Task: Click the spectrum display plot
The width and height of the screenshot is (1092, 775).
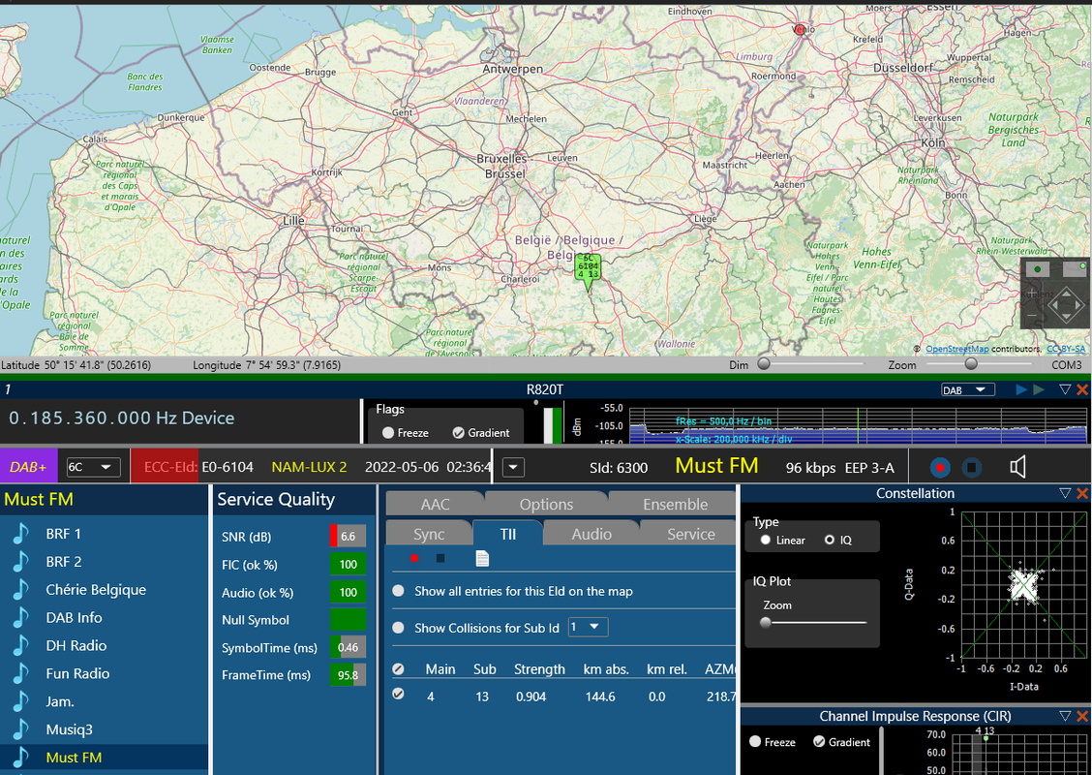Action: 858,425
